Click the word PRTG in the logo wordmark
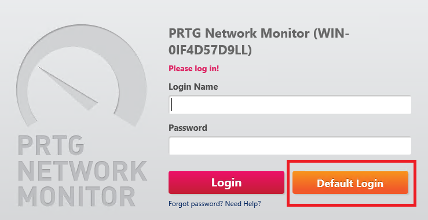This screenshot has width=428, height=220. click(x=51, y=145)
